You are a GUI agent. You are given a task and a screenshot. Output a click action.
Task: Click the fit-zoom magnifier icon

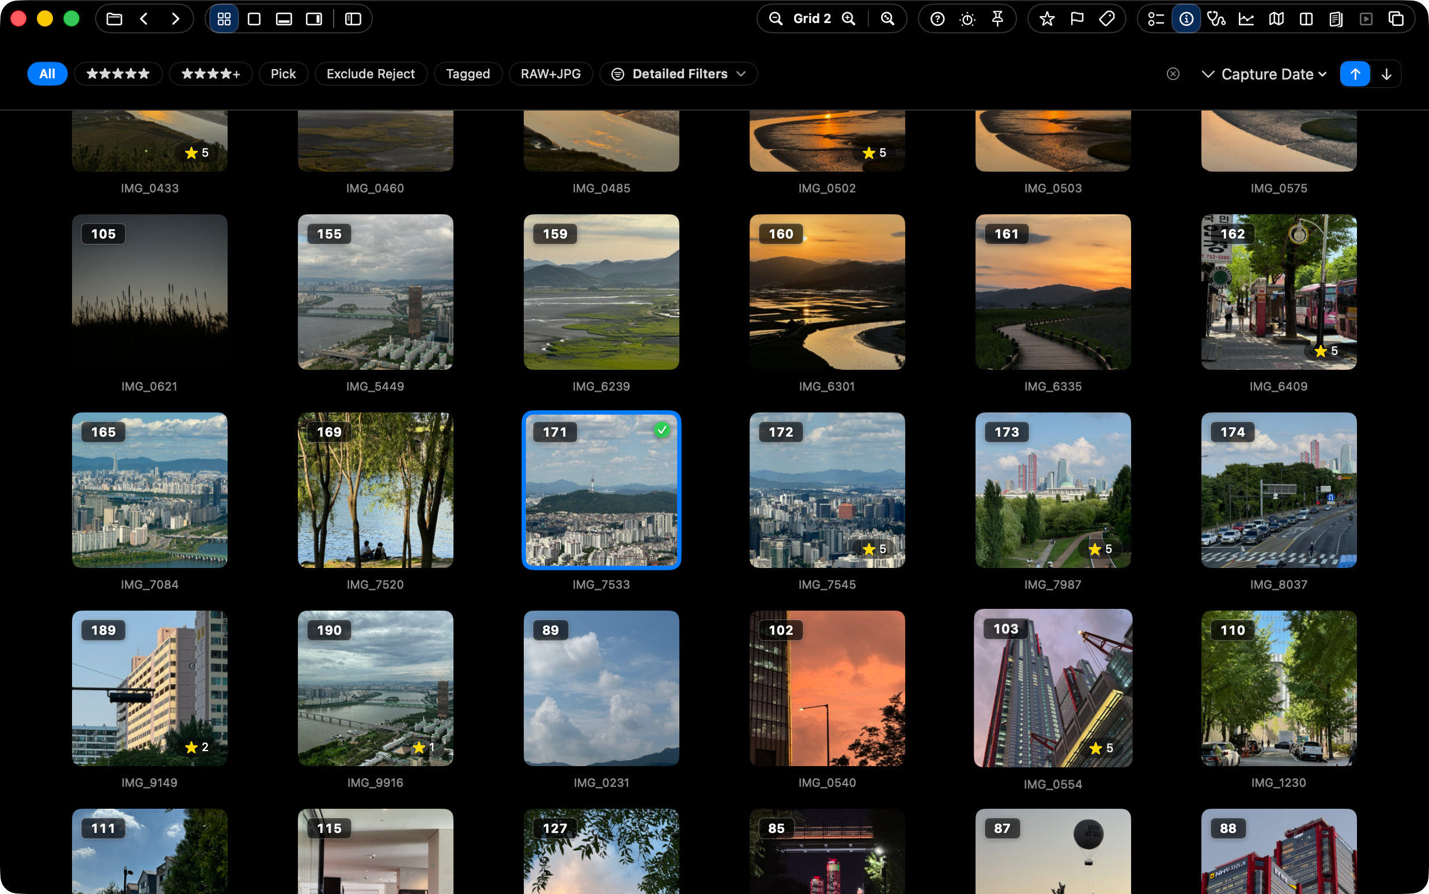click(888, 19)
